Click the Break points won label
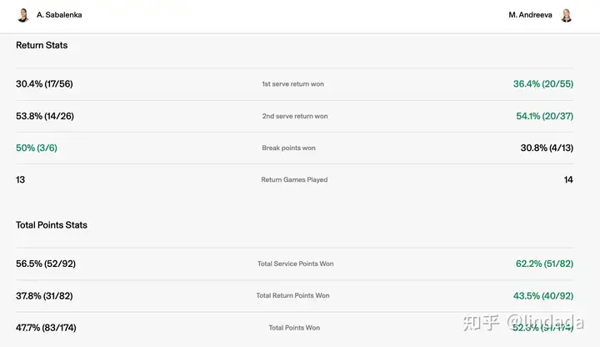 point(288,148)
